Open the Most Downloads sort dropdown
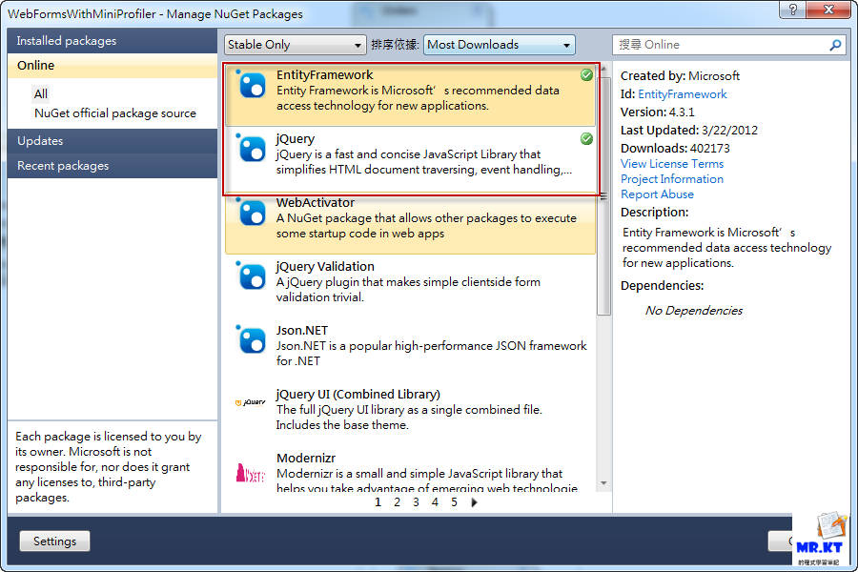 (499, 45)
